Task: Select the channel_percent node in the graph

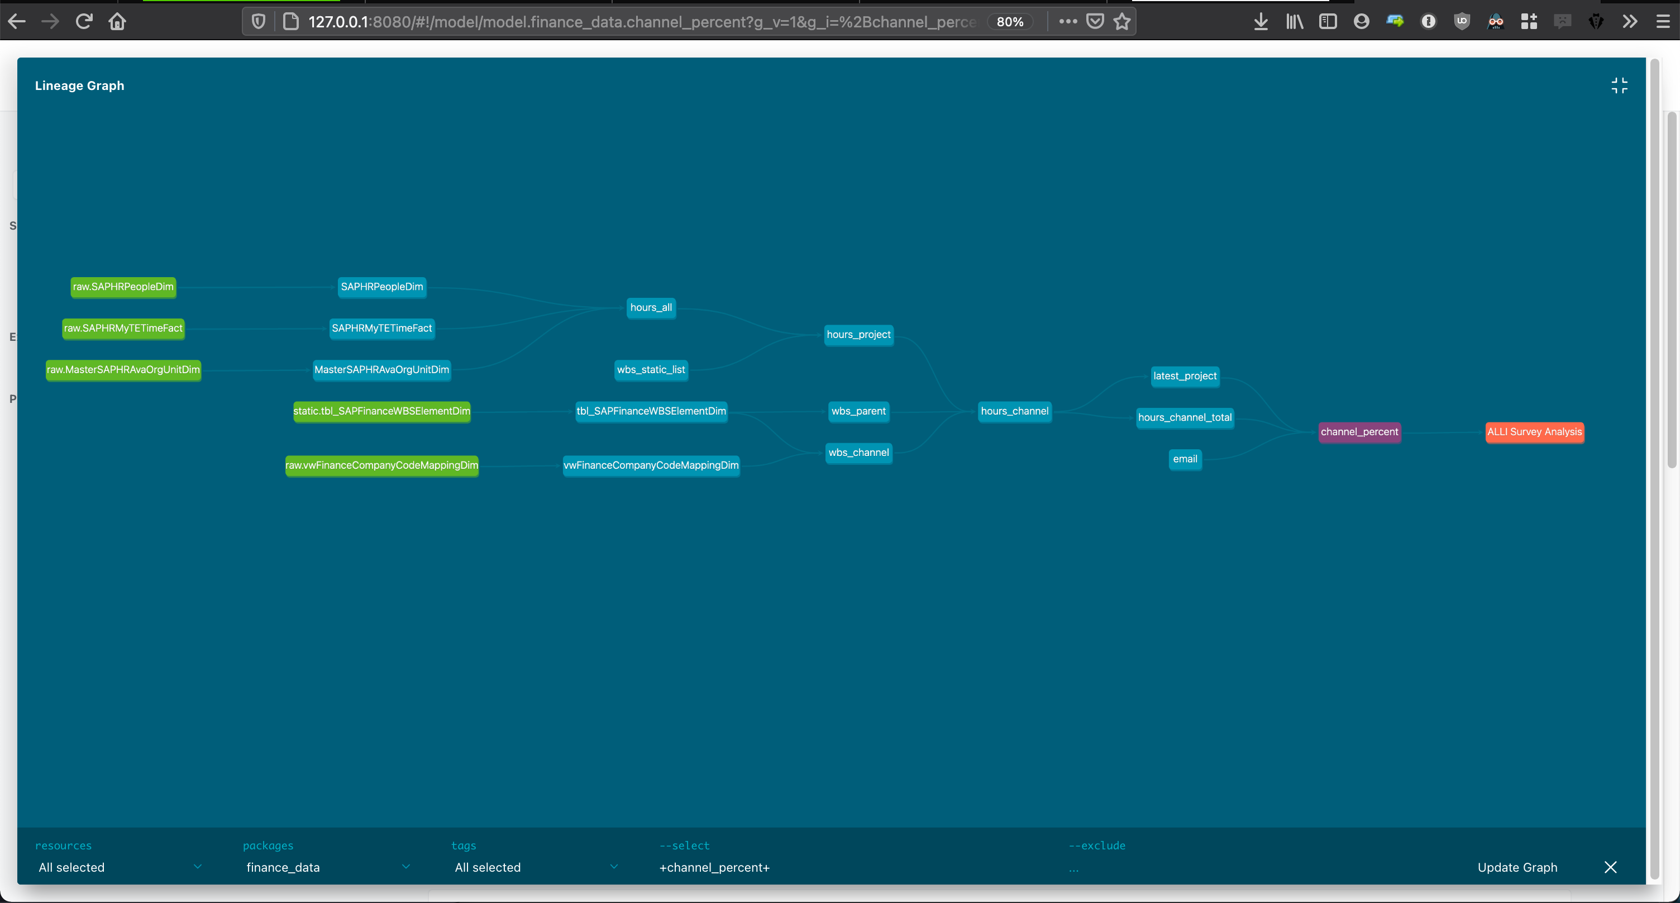Action: click(1359, 431)
